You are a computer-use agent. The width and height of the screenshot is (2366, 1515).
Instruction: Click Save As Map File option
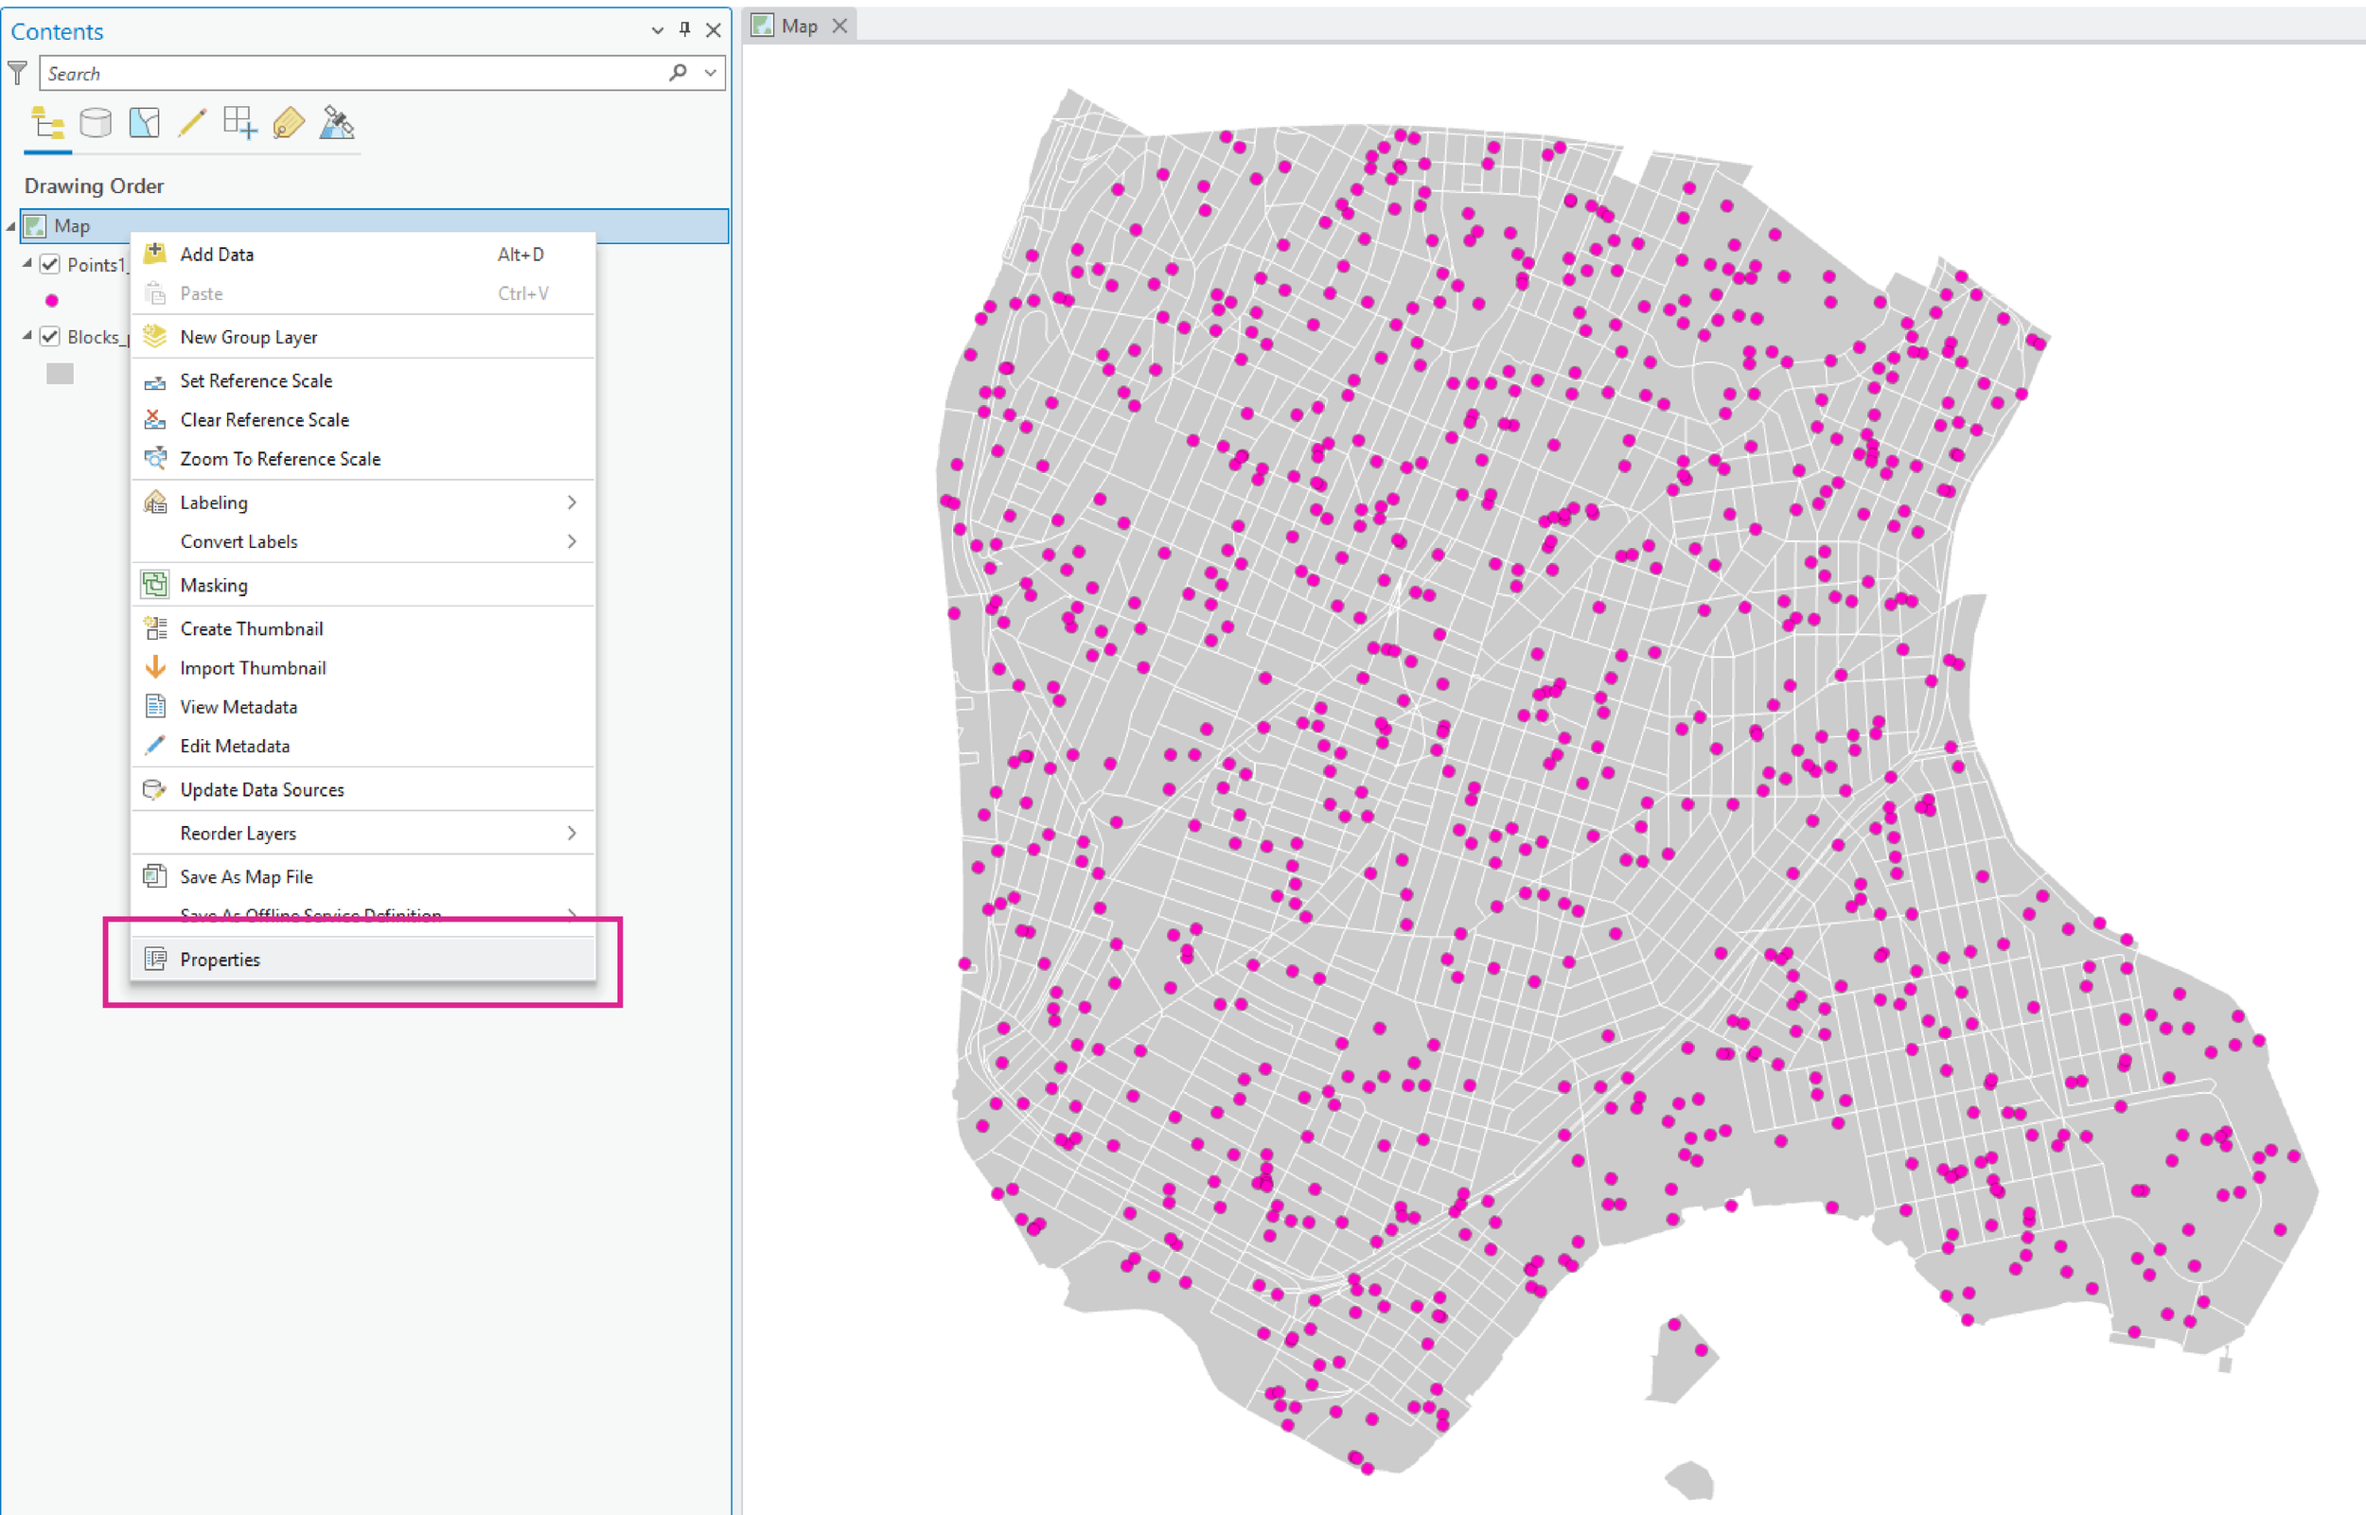point(246,876)
